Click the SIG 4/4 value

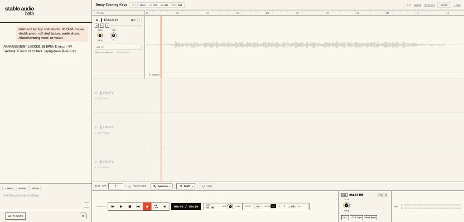[x=155, y=5]
